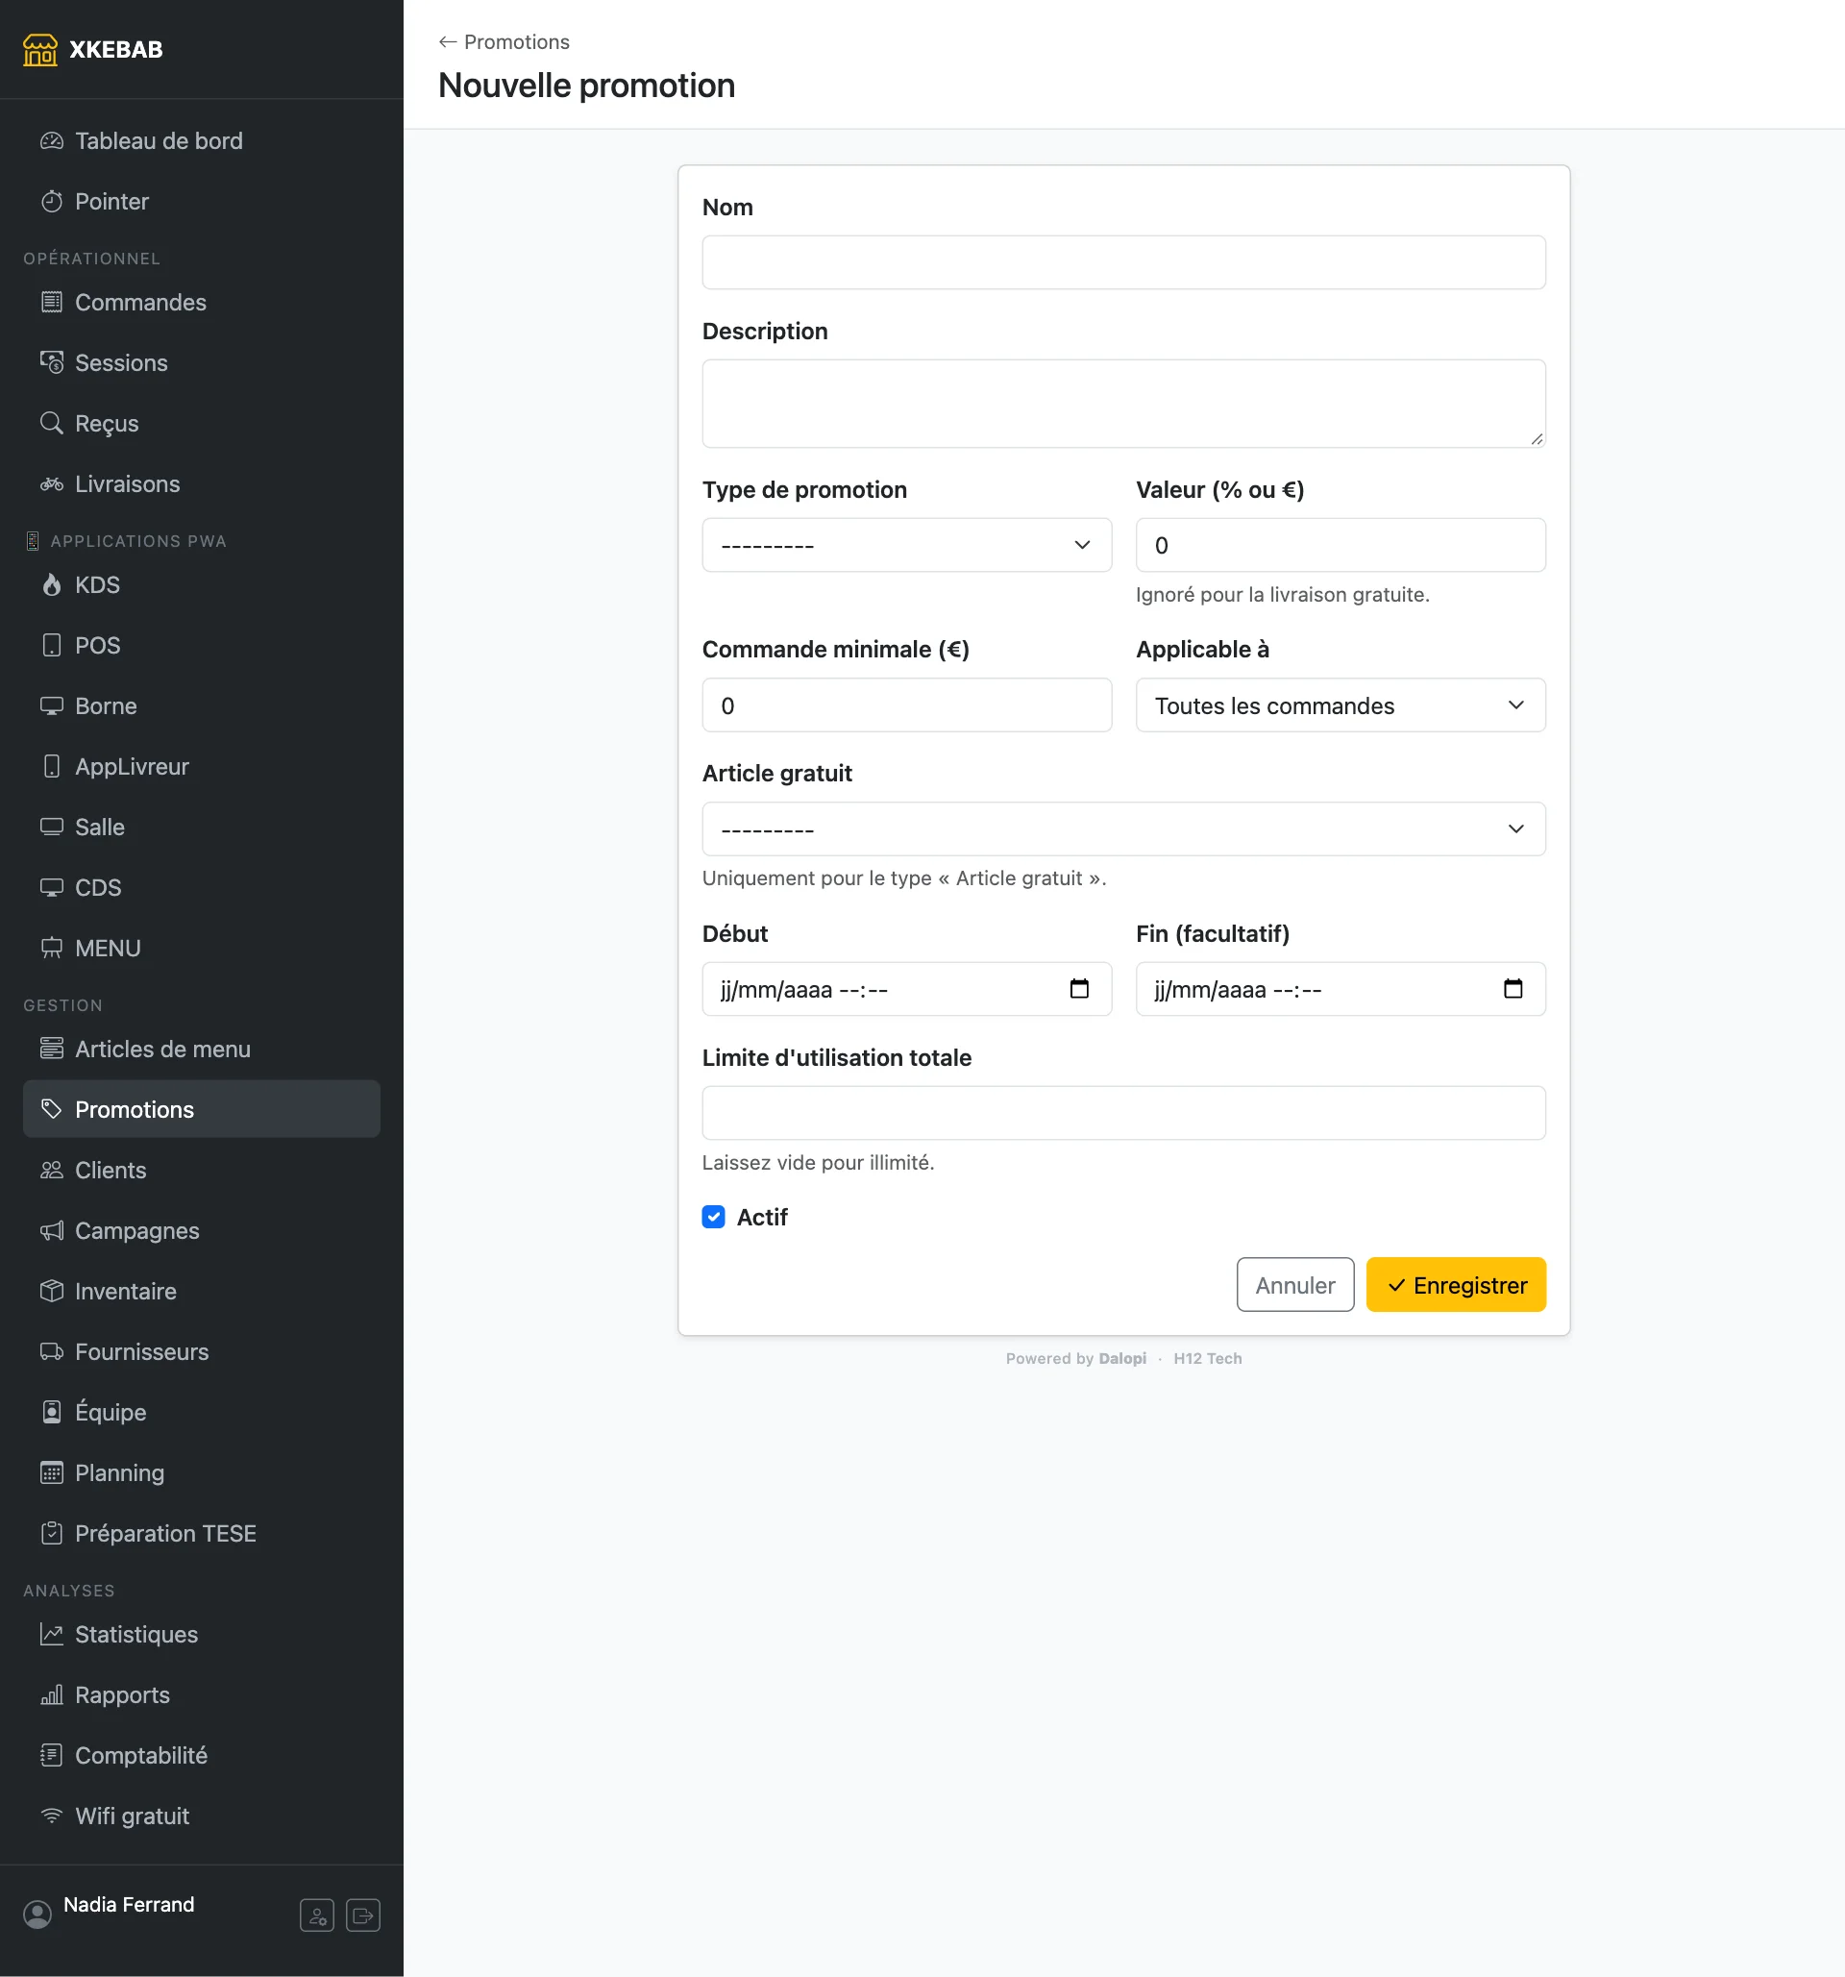This screenshot has width=1845, height=1977.
Task: Open the Début calendar picker icon
Action: click(1079, 990)
